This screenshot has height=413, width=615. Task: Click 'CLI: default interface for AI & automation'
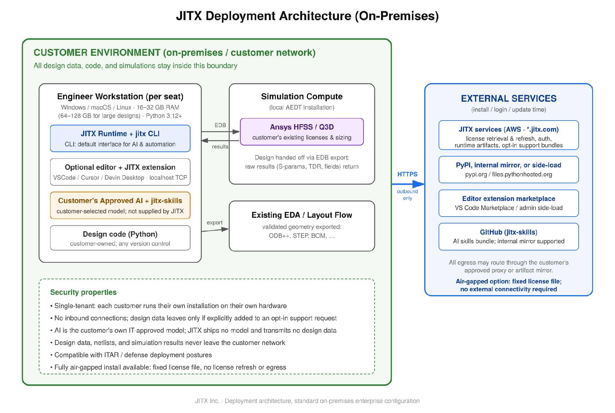pos(120,144)
